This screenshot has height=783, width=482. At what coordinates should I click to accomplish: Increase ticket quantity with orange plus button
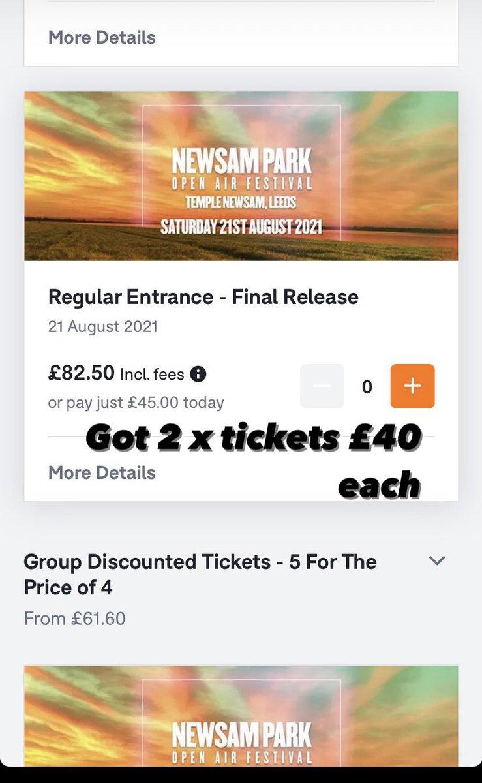tap(412, 386)
